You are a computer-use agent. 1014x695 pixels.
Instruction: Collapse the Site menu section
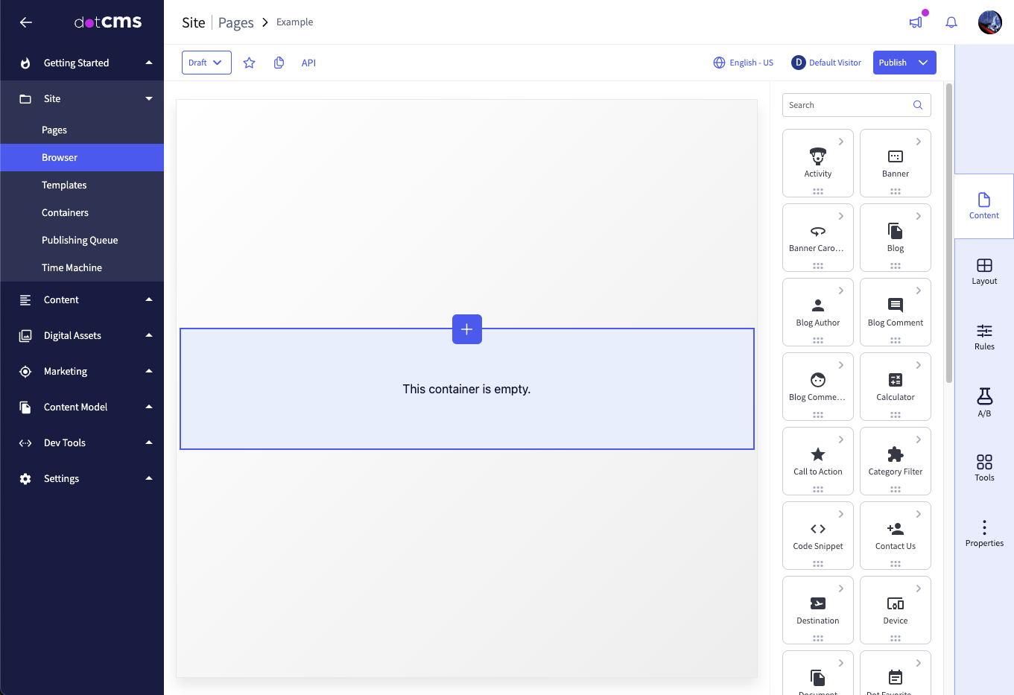click(82, 98)
